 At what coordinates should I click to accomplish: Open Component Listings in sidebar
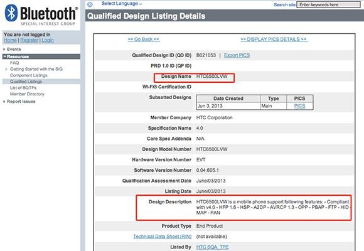pyautogui.click(x=28, y=75)
